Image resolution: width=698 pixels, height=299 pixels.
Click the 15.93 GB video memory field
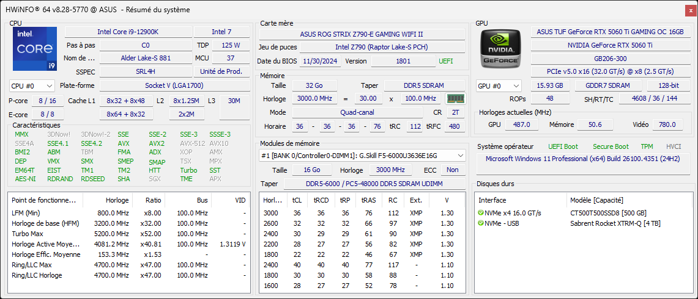[x=550, y=86]
